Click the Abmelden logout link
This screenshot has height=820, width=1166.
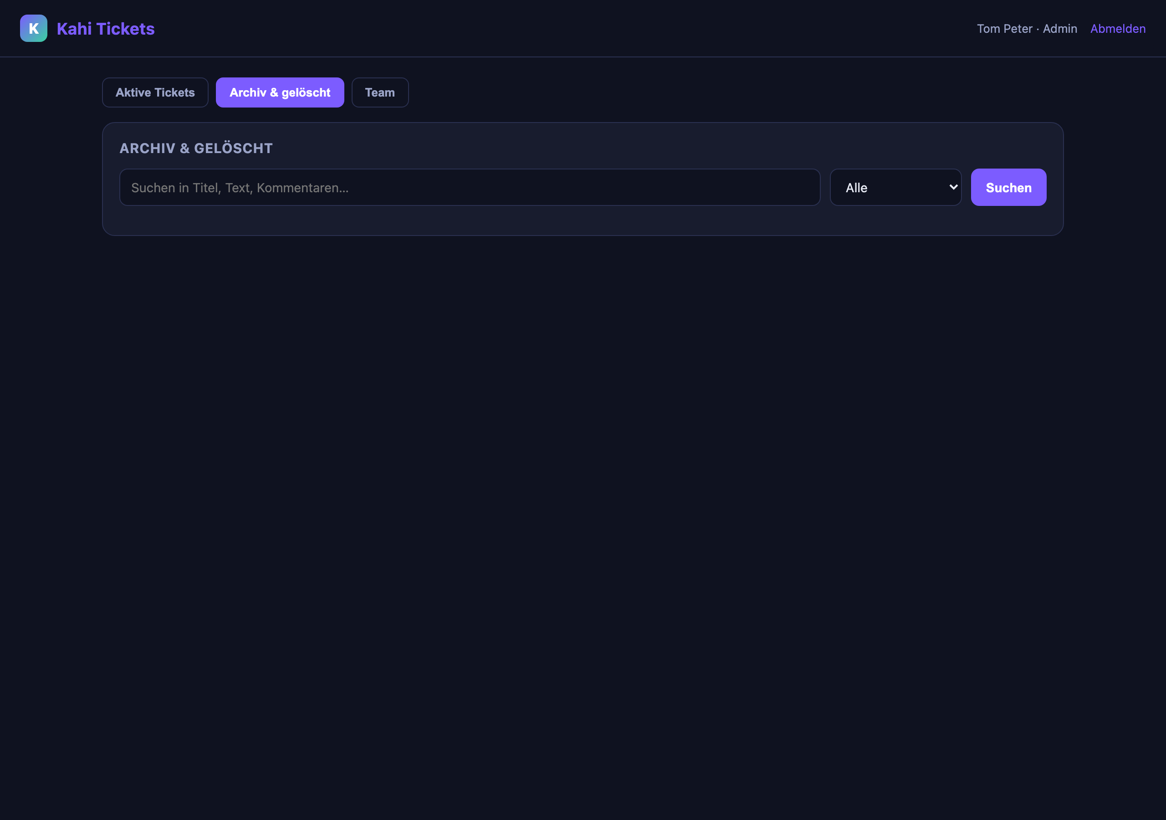[1118, 28]
